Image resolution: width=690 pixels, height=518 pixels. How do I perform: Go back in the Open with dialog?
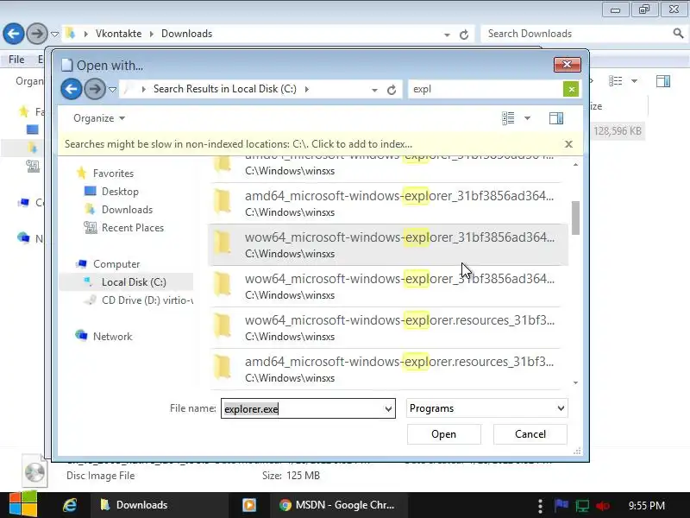coord(71,89)
